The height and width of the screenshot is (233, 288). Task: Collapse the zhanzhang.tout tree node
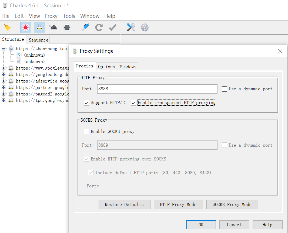[3, 49]
